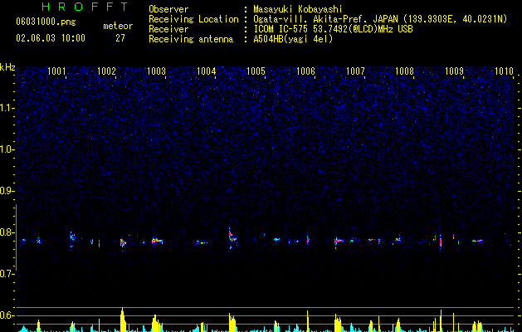The height and width of the screenshot is (332, 522).
Task: Click the Receiving antenna label
Action: coord(191,39)
